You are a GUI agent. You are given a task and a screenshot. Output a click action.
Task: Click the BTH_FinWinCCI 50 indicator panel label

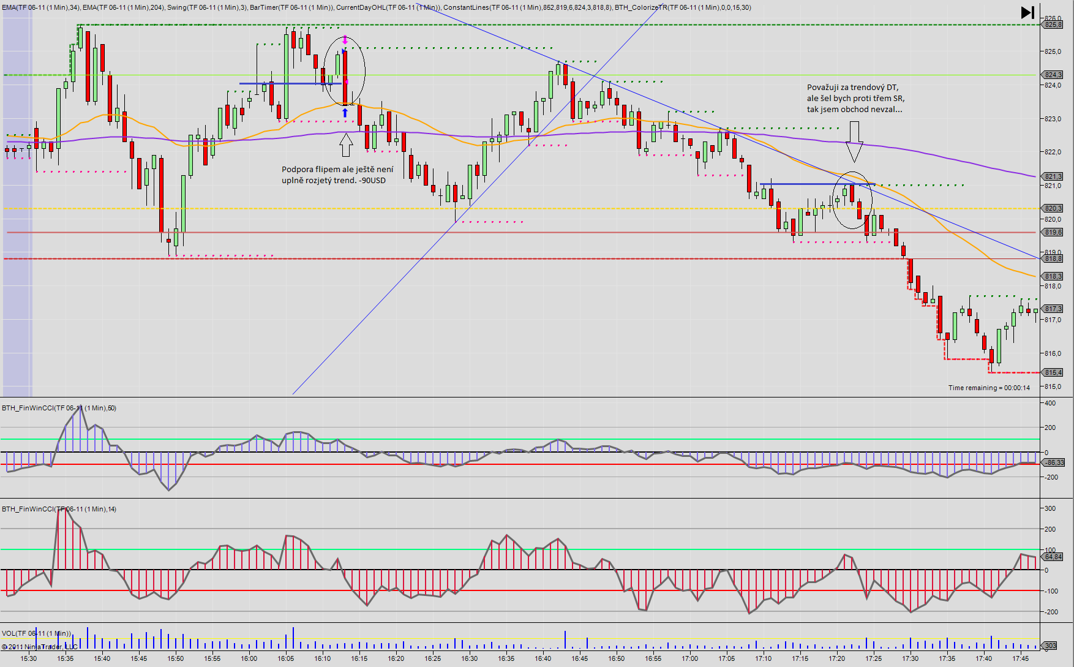click(x=59, y=408)
